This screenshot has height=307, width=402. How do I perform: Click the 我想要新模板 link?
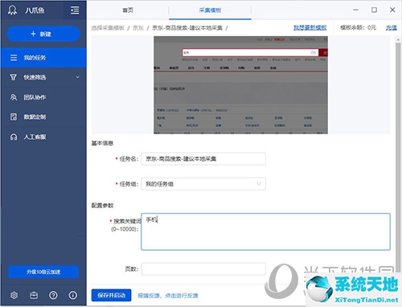[310, 27]
